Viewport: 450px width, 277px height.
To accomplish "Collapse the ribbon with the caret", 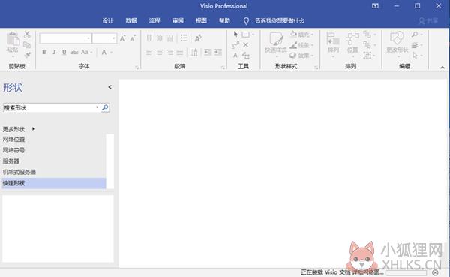I will click(442, 68).
